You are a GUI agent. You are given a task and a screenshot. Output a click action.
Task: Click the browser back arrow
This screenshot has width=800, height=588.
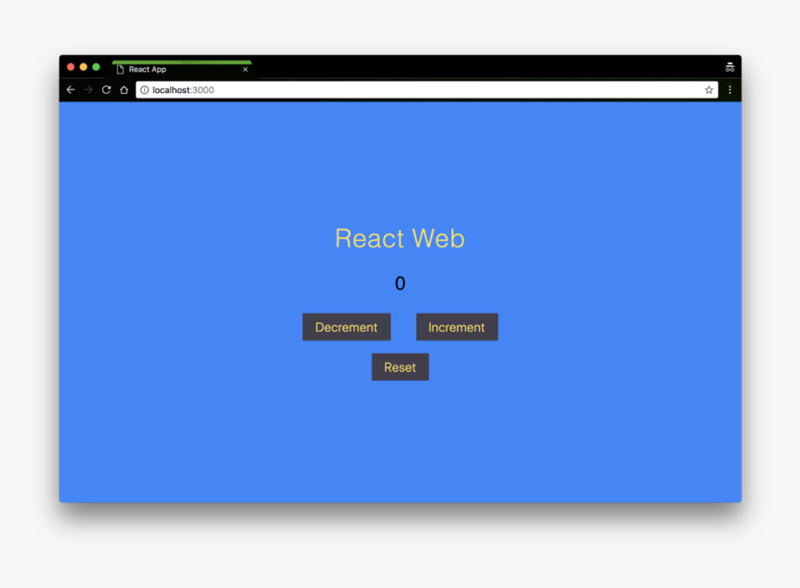click(x=72, y=89)
